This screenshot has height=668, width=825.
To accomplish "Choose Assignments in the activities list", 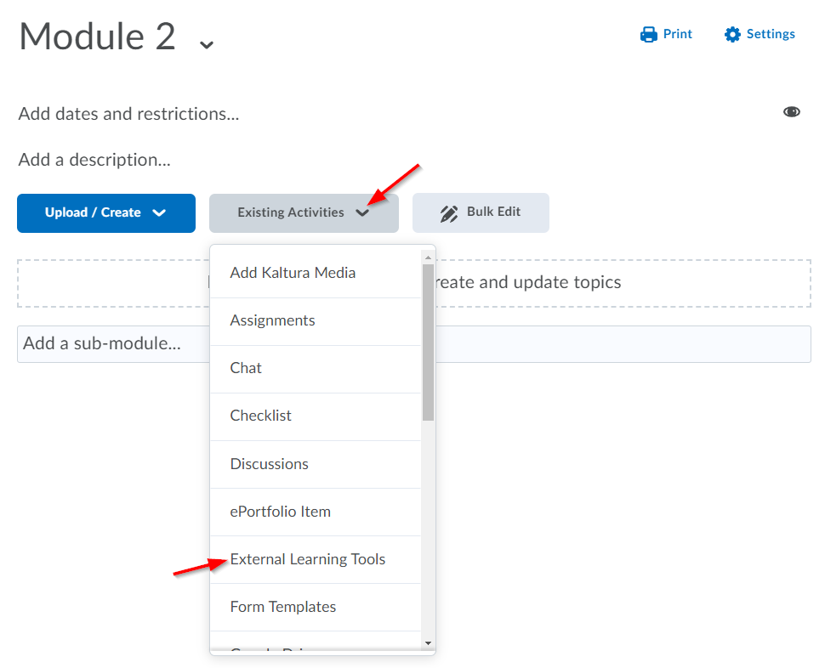I will pos(272,320).
